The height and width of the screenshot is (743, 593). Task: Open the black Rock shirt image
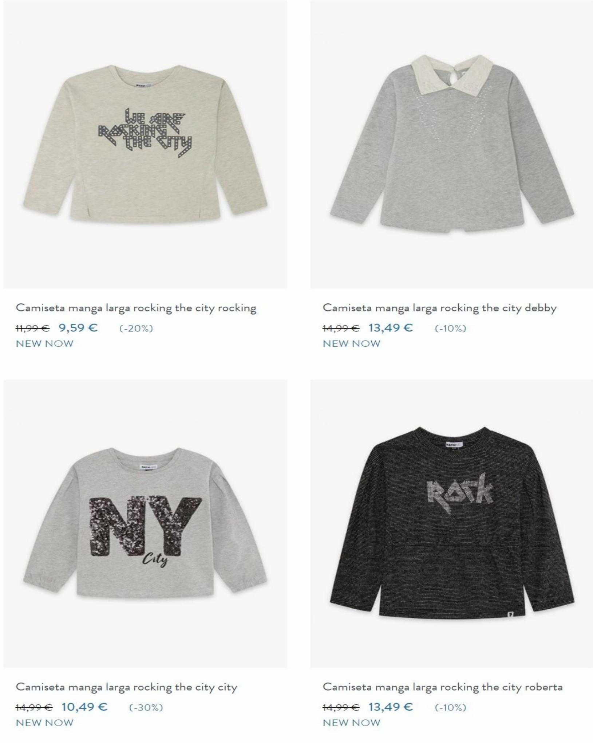(452, 523)
